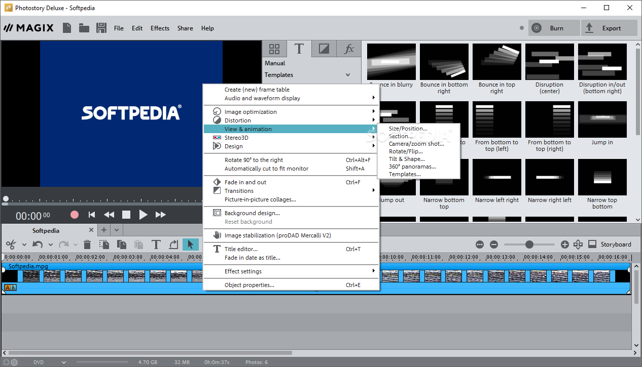Close the Softpedia project tab
642x367 pixels.
pyautogui.click(x=91, y=230)
